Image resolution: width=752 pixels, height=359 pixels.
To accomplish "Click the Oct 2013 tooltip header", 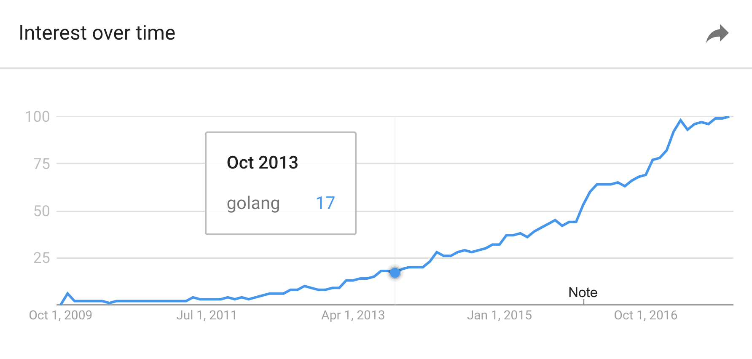I will [x=262, y=162].
